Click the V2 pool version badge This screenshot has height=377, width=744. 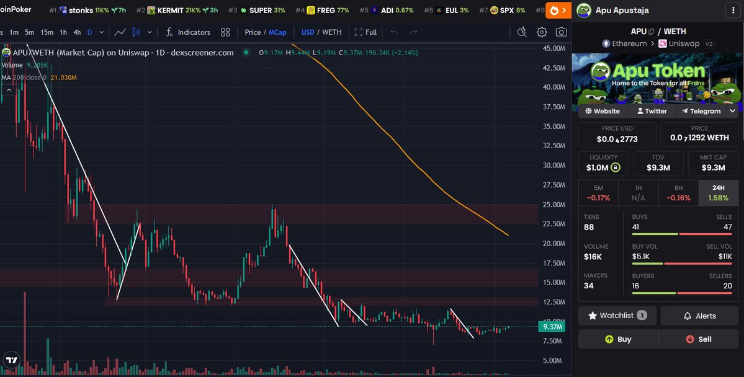[709, 44]
